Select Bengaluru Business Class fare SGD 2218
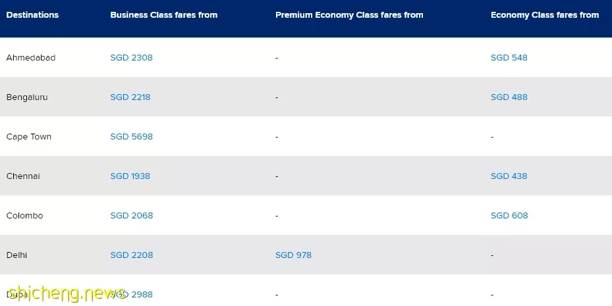This screenshot has width=612, height=306. [x=130, y=97]
